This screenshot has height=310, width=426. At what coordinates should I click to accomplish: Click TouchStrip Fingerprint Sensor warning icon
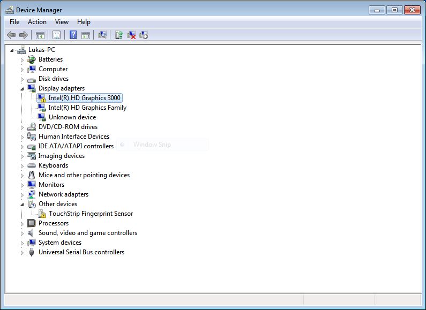tap(42, 214)
